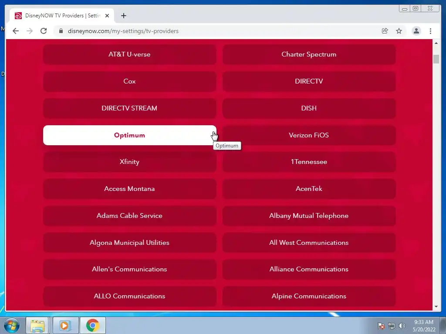Open a new browser tab
Viewport: 446px width, 334px height.
(123, 16)
